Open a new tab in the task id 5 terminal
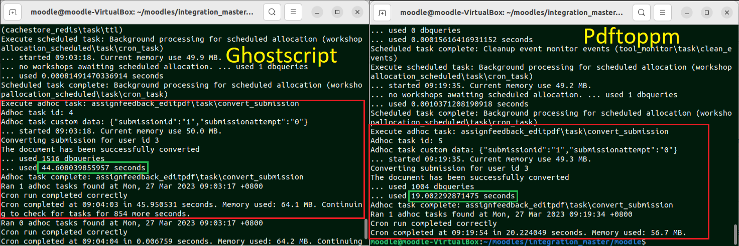The height and width of the screenshot is (246, 739). click(382, 12)
